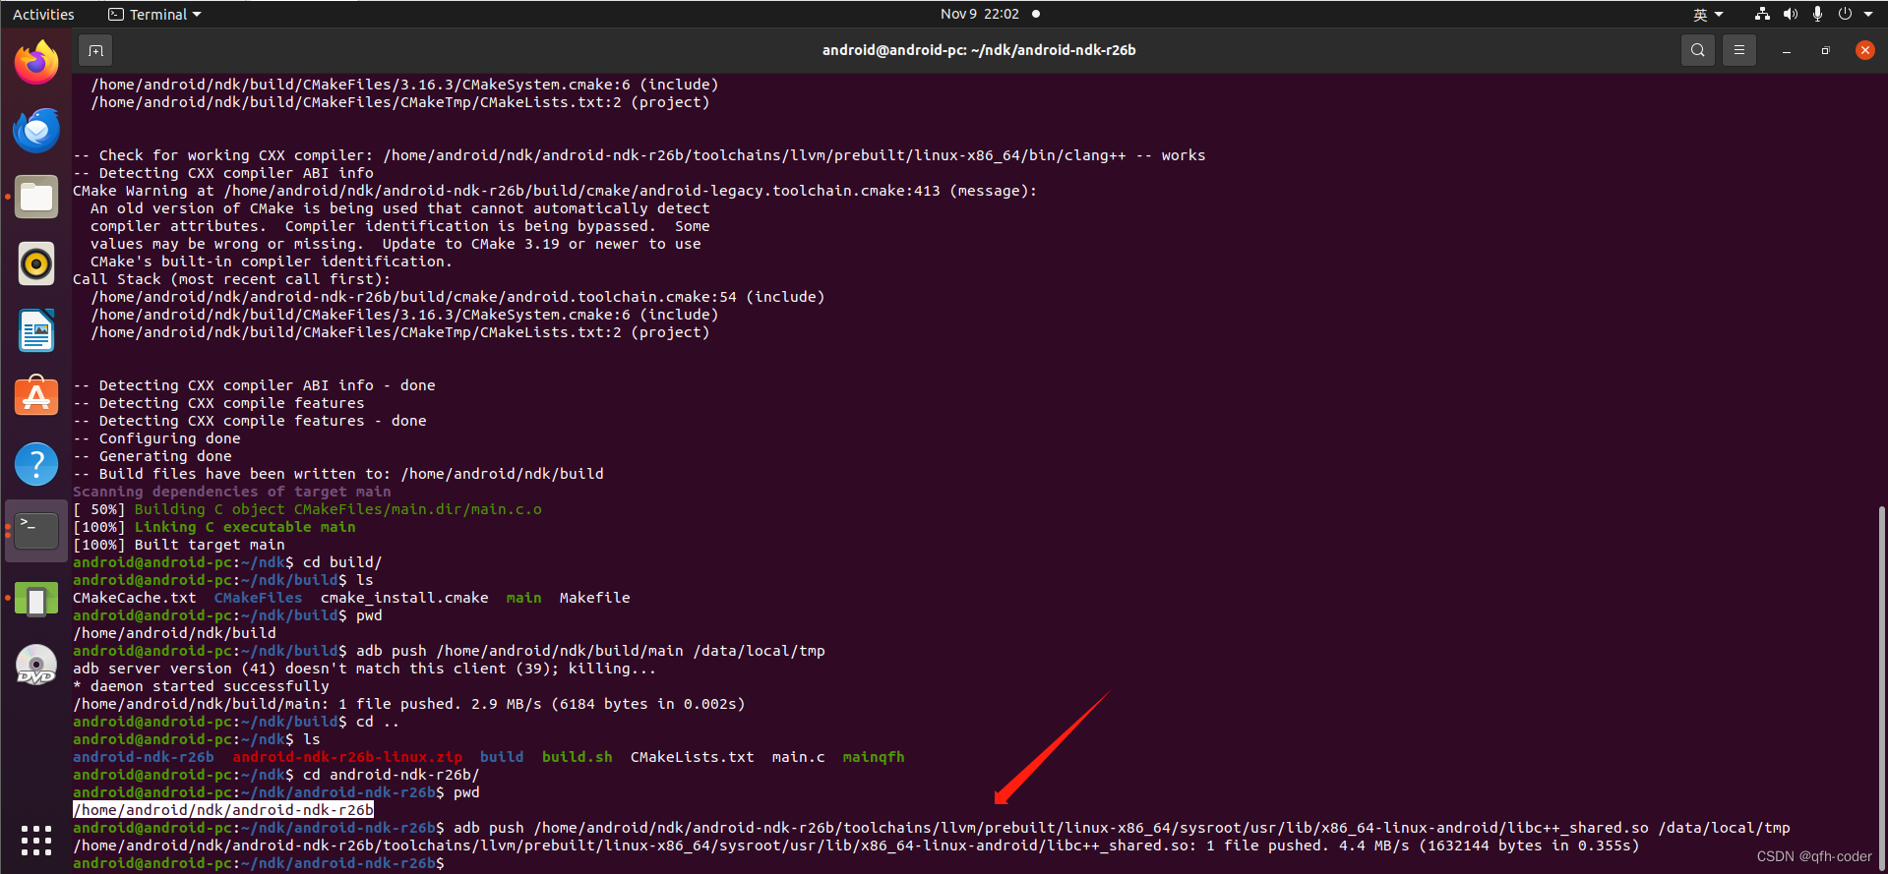1888x874 pixels.
Task: Open the terminal hamburger menu
Action: 1738,50
